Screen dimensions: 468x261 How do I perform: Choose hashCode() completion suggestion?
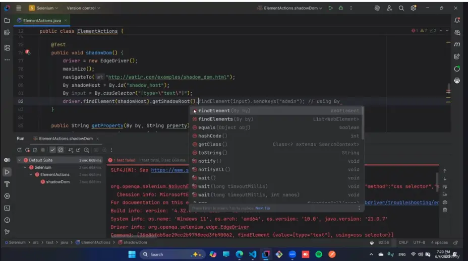click(276, 136)
